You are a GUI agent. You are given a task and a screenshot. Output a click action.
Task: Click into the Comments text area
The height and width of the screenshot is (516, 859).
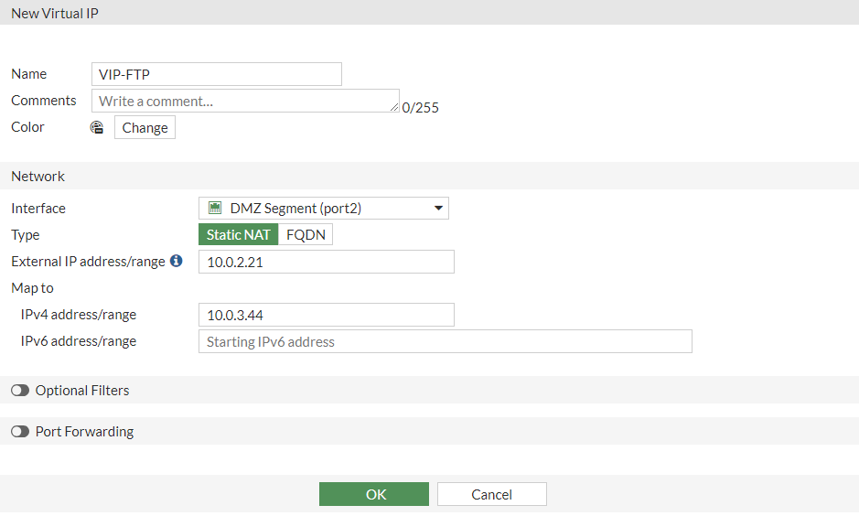point(244,101)
